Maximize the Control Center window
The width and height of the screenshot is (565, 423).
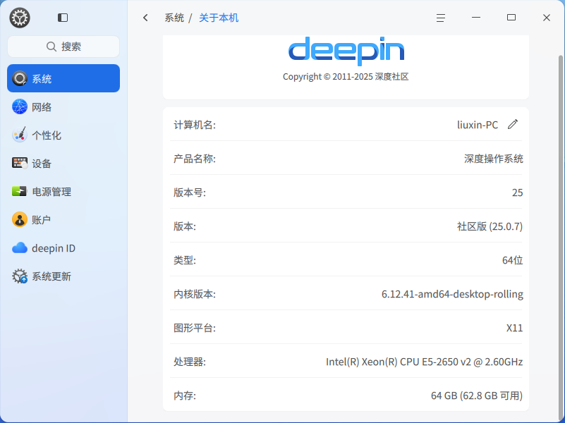pos(511,18)
